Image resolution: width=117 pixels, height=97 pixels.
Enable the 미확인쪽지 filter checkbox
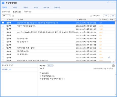(x=91, y=15)
